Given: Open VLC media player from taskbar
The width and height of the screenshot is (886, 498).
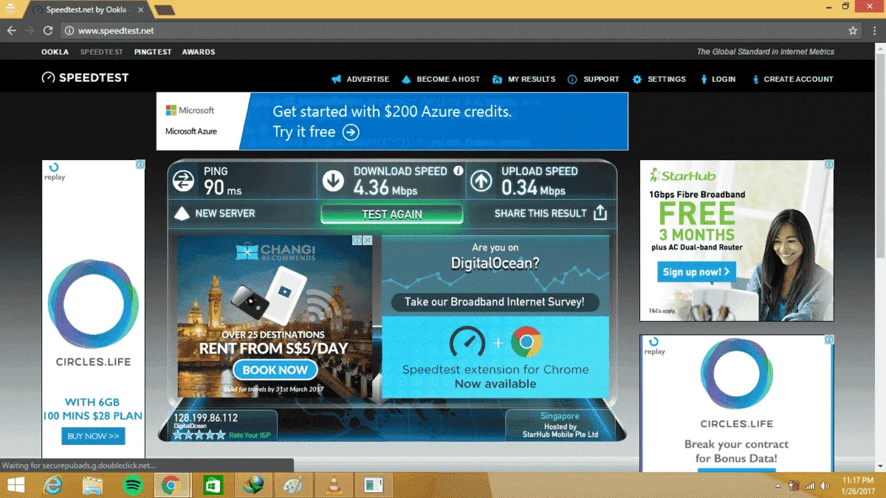Looking at the screenshot, I should pyautogui.click(x=333, y=485).
